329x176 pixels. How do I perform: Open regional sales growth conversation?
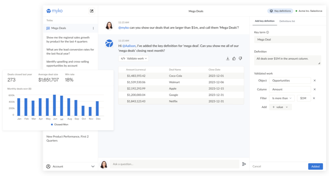coord(68,39)
